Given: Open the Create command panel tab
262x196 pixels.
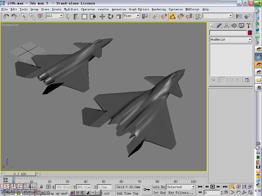Looking at the screenshot, I should [212, 26].
